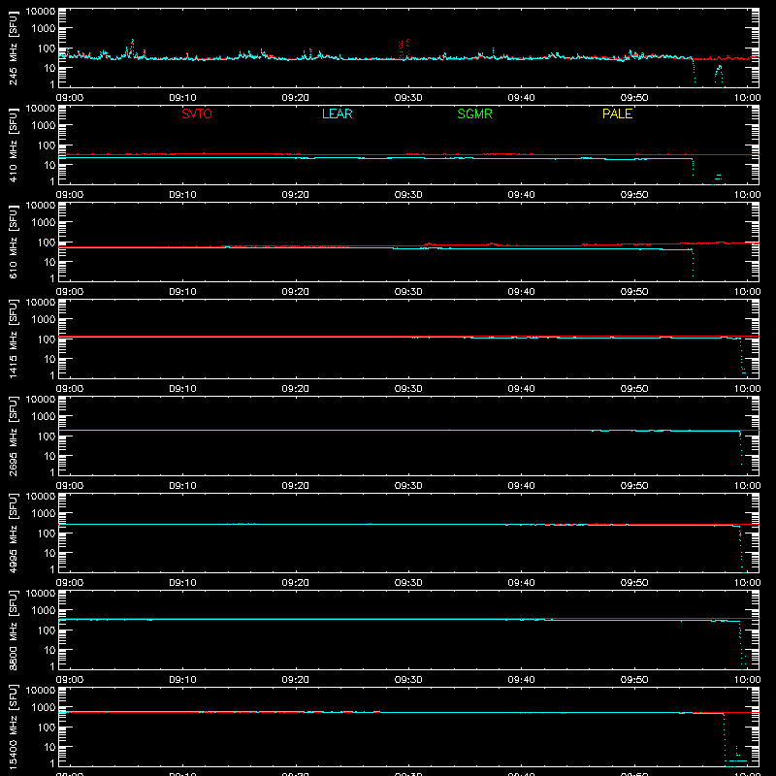Click the yellow PALE legend label
The image size is (776, 776).
point(617,113)
